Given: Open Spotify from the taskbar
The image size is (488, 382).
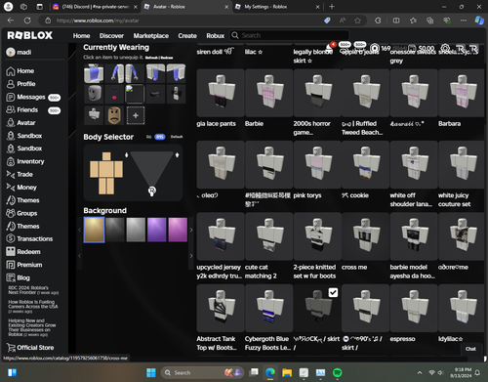Looking at the screenshot, I should click(x=338, y=372).
